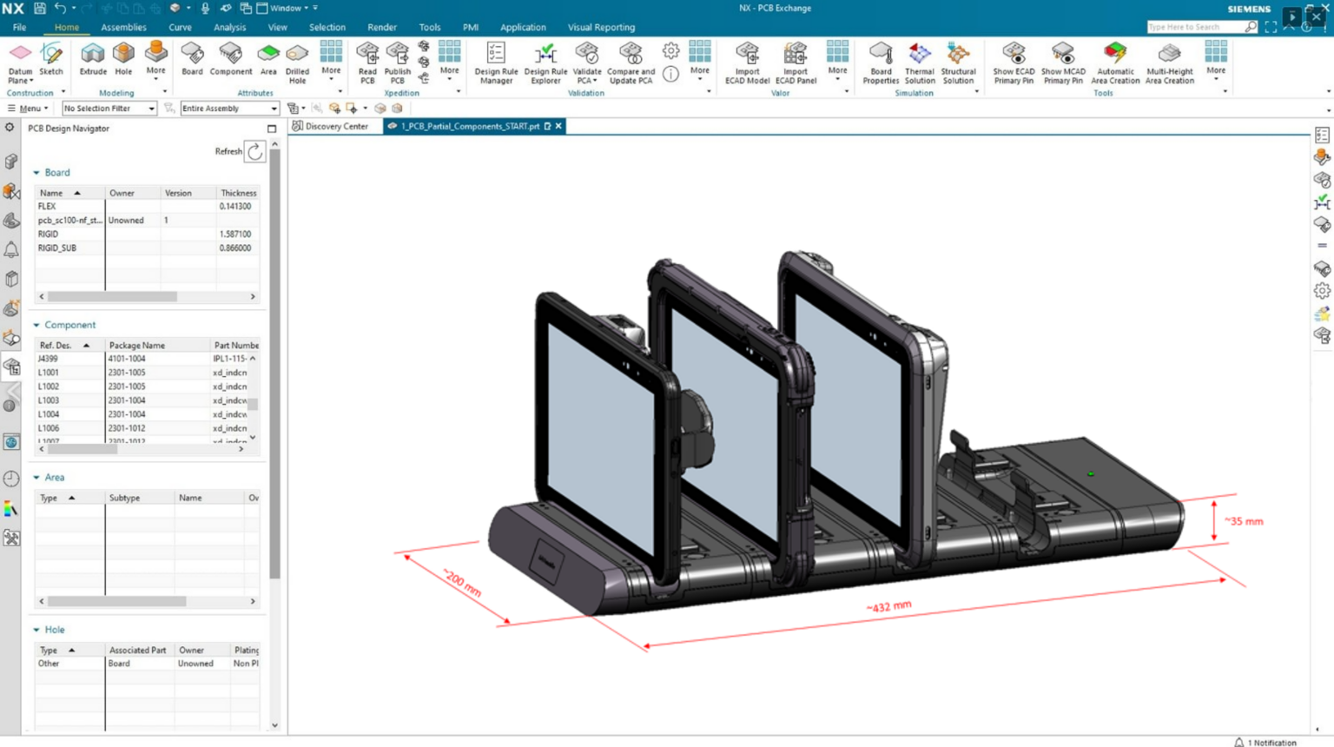The width and height of the screenshot is (1334, 747).
Task: Open Board Properties
Action: click(881, 56)
